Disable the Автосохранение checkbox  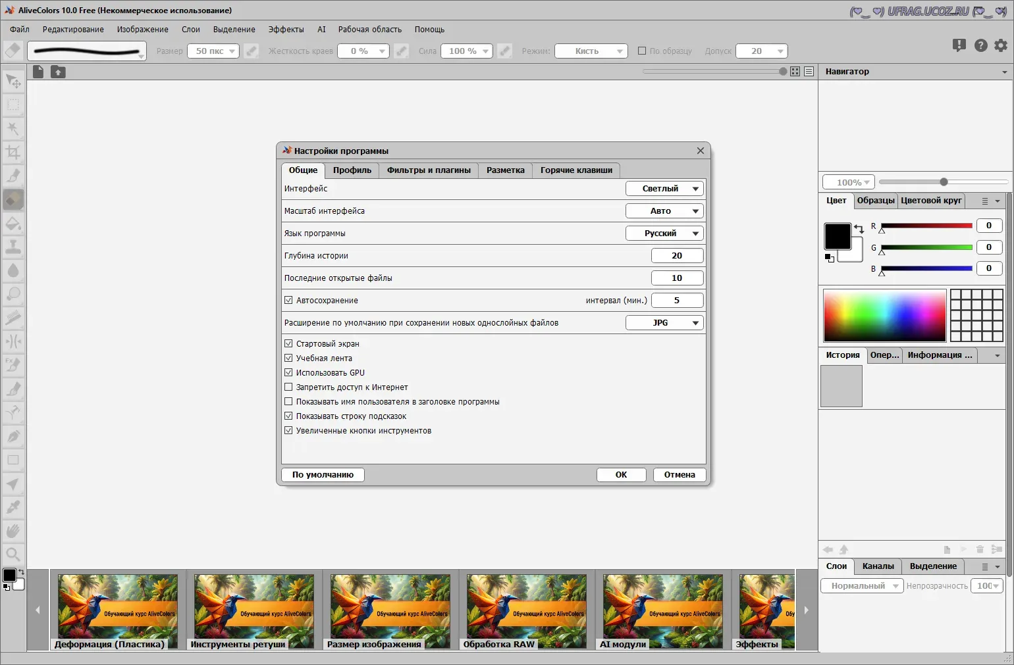[288, 301]
